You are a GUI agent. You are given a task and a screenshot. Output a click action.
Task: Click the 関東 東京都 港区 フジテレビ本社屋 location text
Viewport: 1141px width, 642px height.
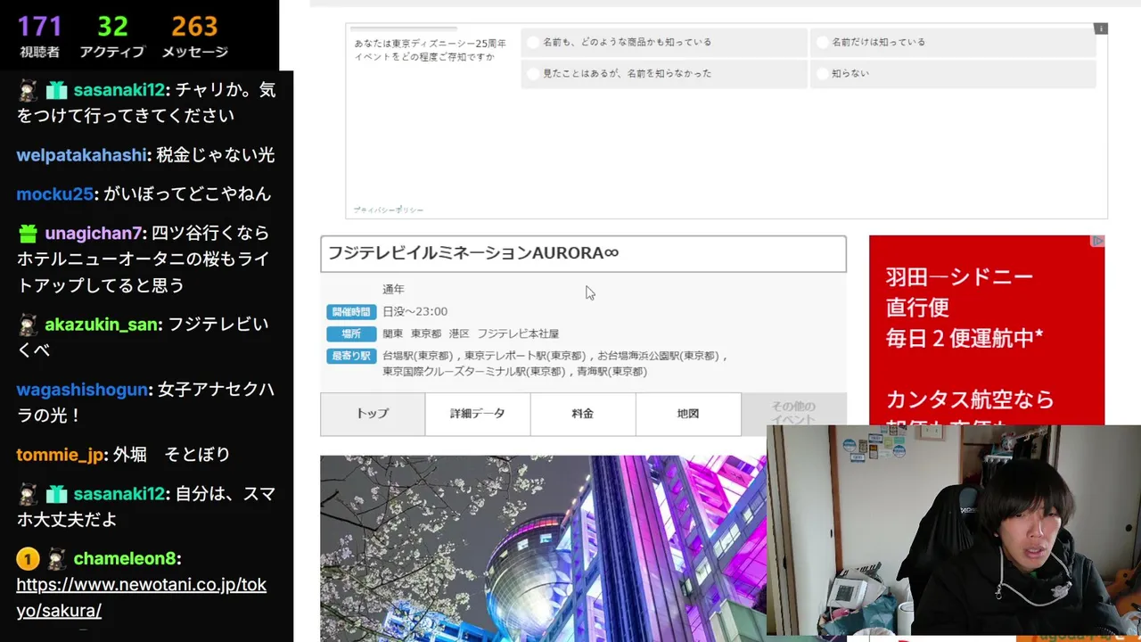click(x=471, y=333)
